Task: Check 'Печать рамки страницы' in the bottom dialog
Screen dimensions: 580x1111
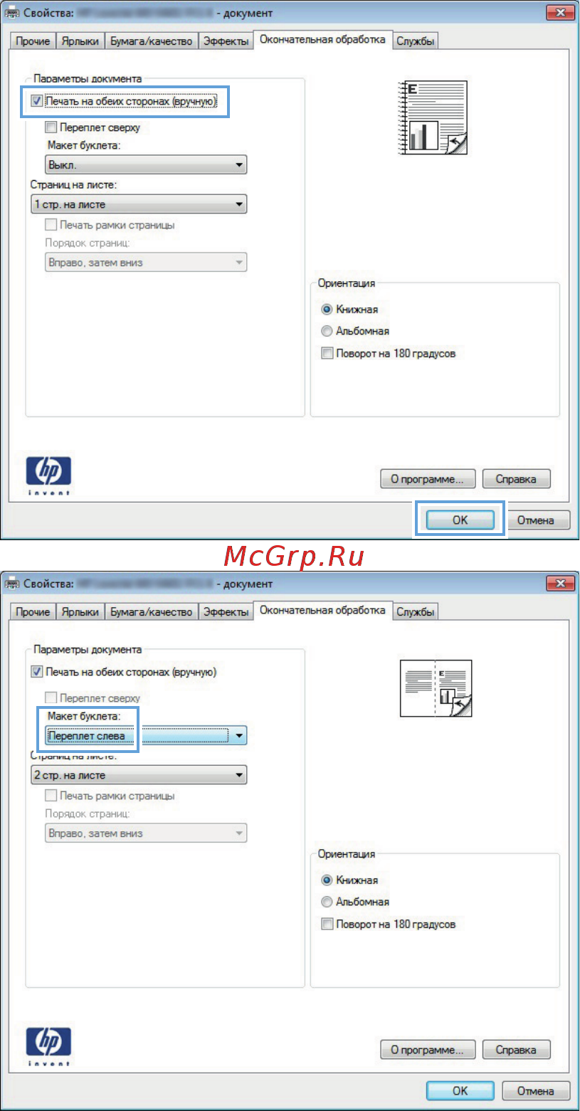Action: [51, 796]
